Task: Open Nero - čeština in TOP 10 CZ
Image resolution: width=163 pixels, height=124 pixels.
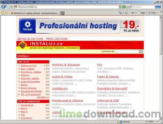Action: coord(27,69)
